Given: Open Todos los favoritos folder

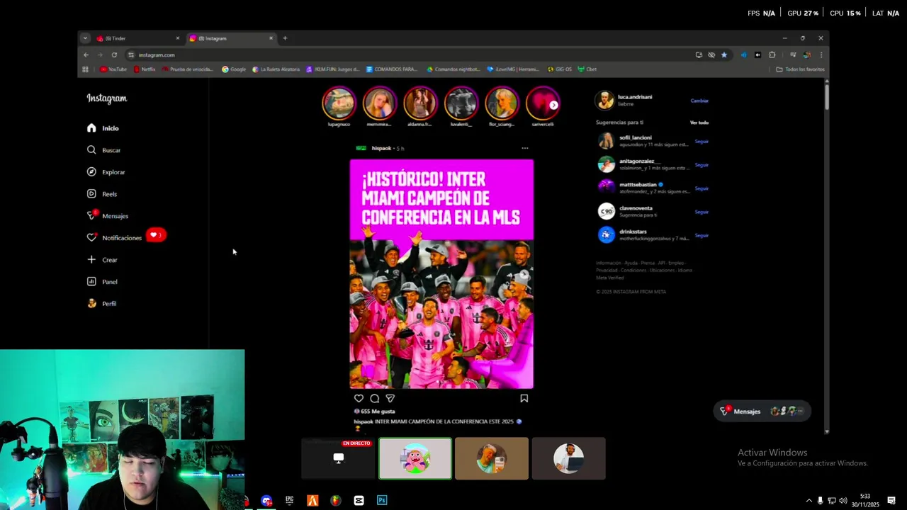Looking at the screenshot, I should (800, 69).
